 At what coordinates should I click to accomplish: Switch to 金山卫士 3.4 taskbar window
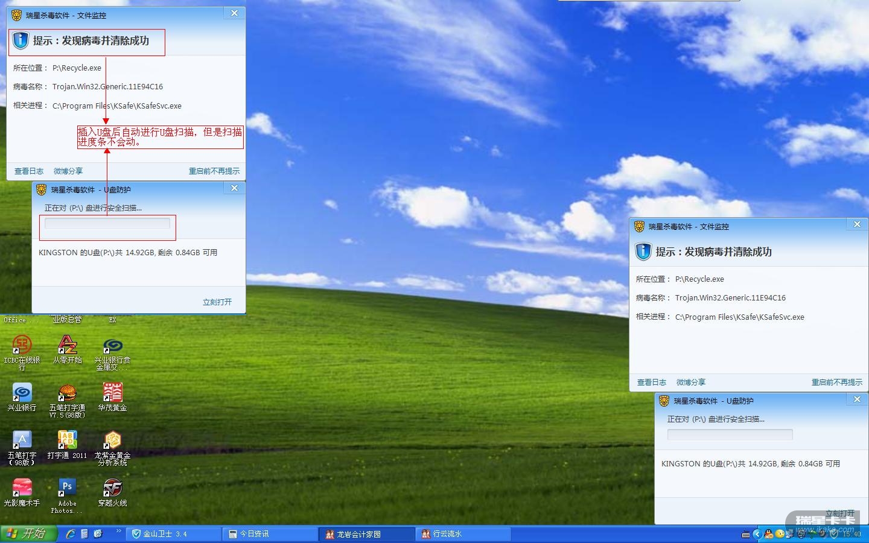174,534
